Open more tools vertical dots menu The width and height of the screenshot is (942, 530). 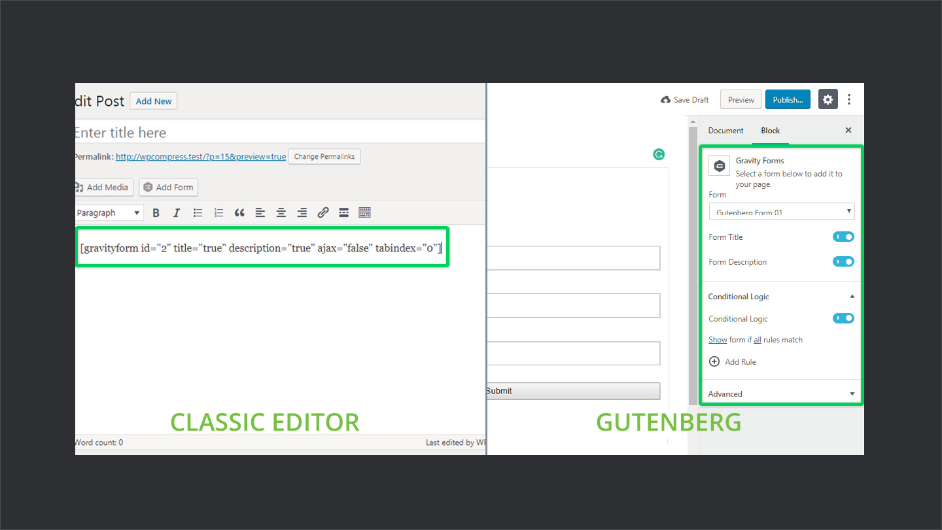tap(849, 99)
